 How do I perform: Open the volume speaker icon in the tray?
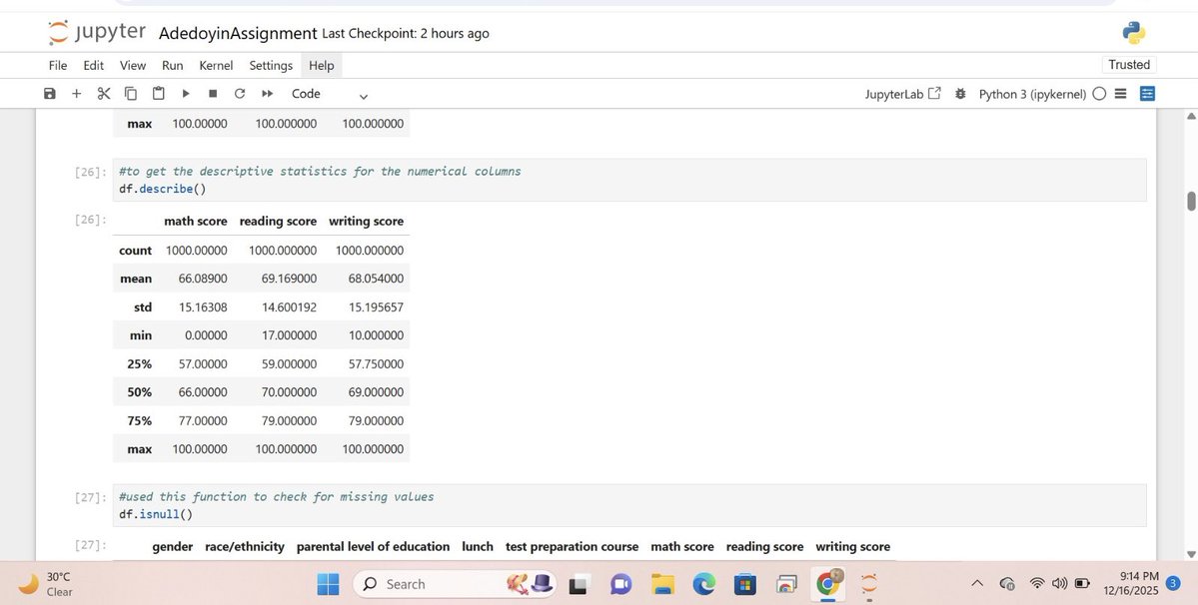1059,584
